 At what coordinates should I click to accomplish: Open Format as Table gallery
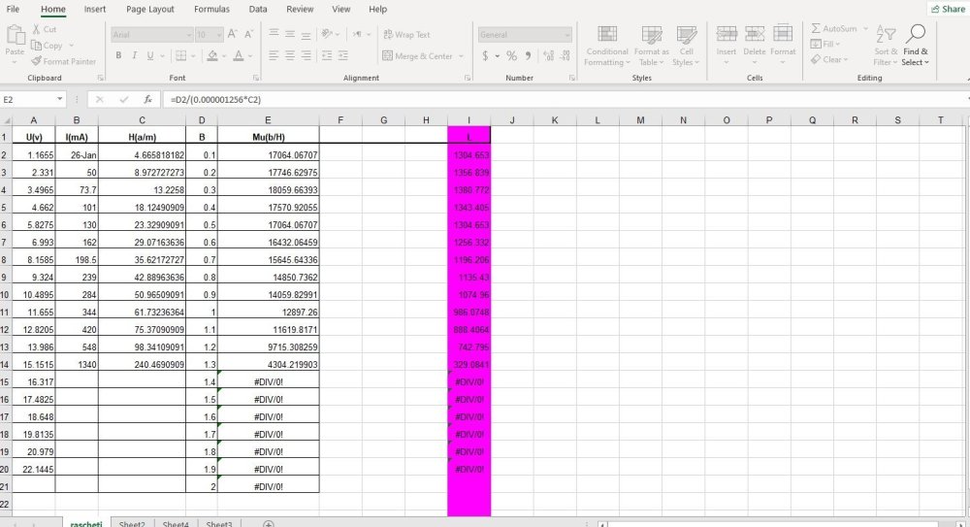[x=652, y=46]
